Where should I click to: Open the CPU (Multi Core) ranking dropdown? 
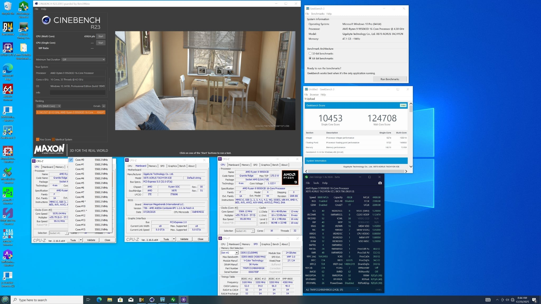(x=49, y=106)
